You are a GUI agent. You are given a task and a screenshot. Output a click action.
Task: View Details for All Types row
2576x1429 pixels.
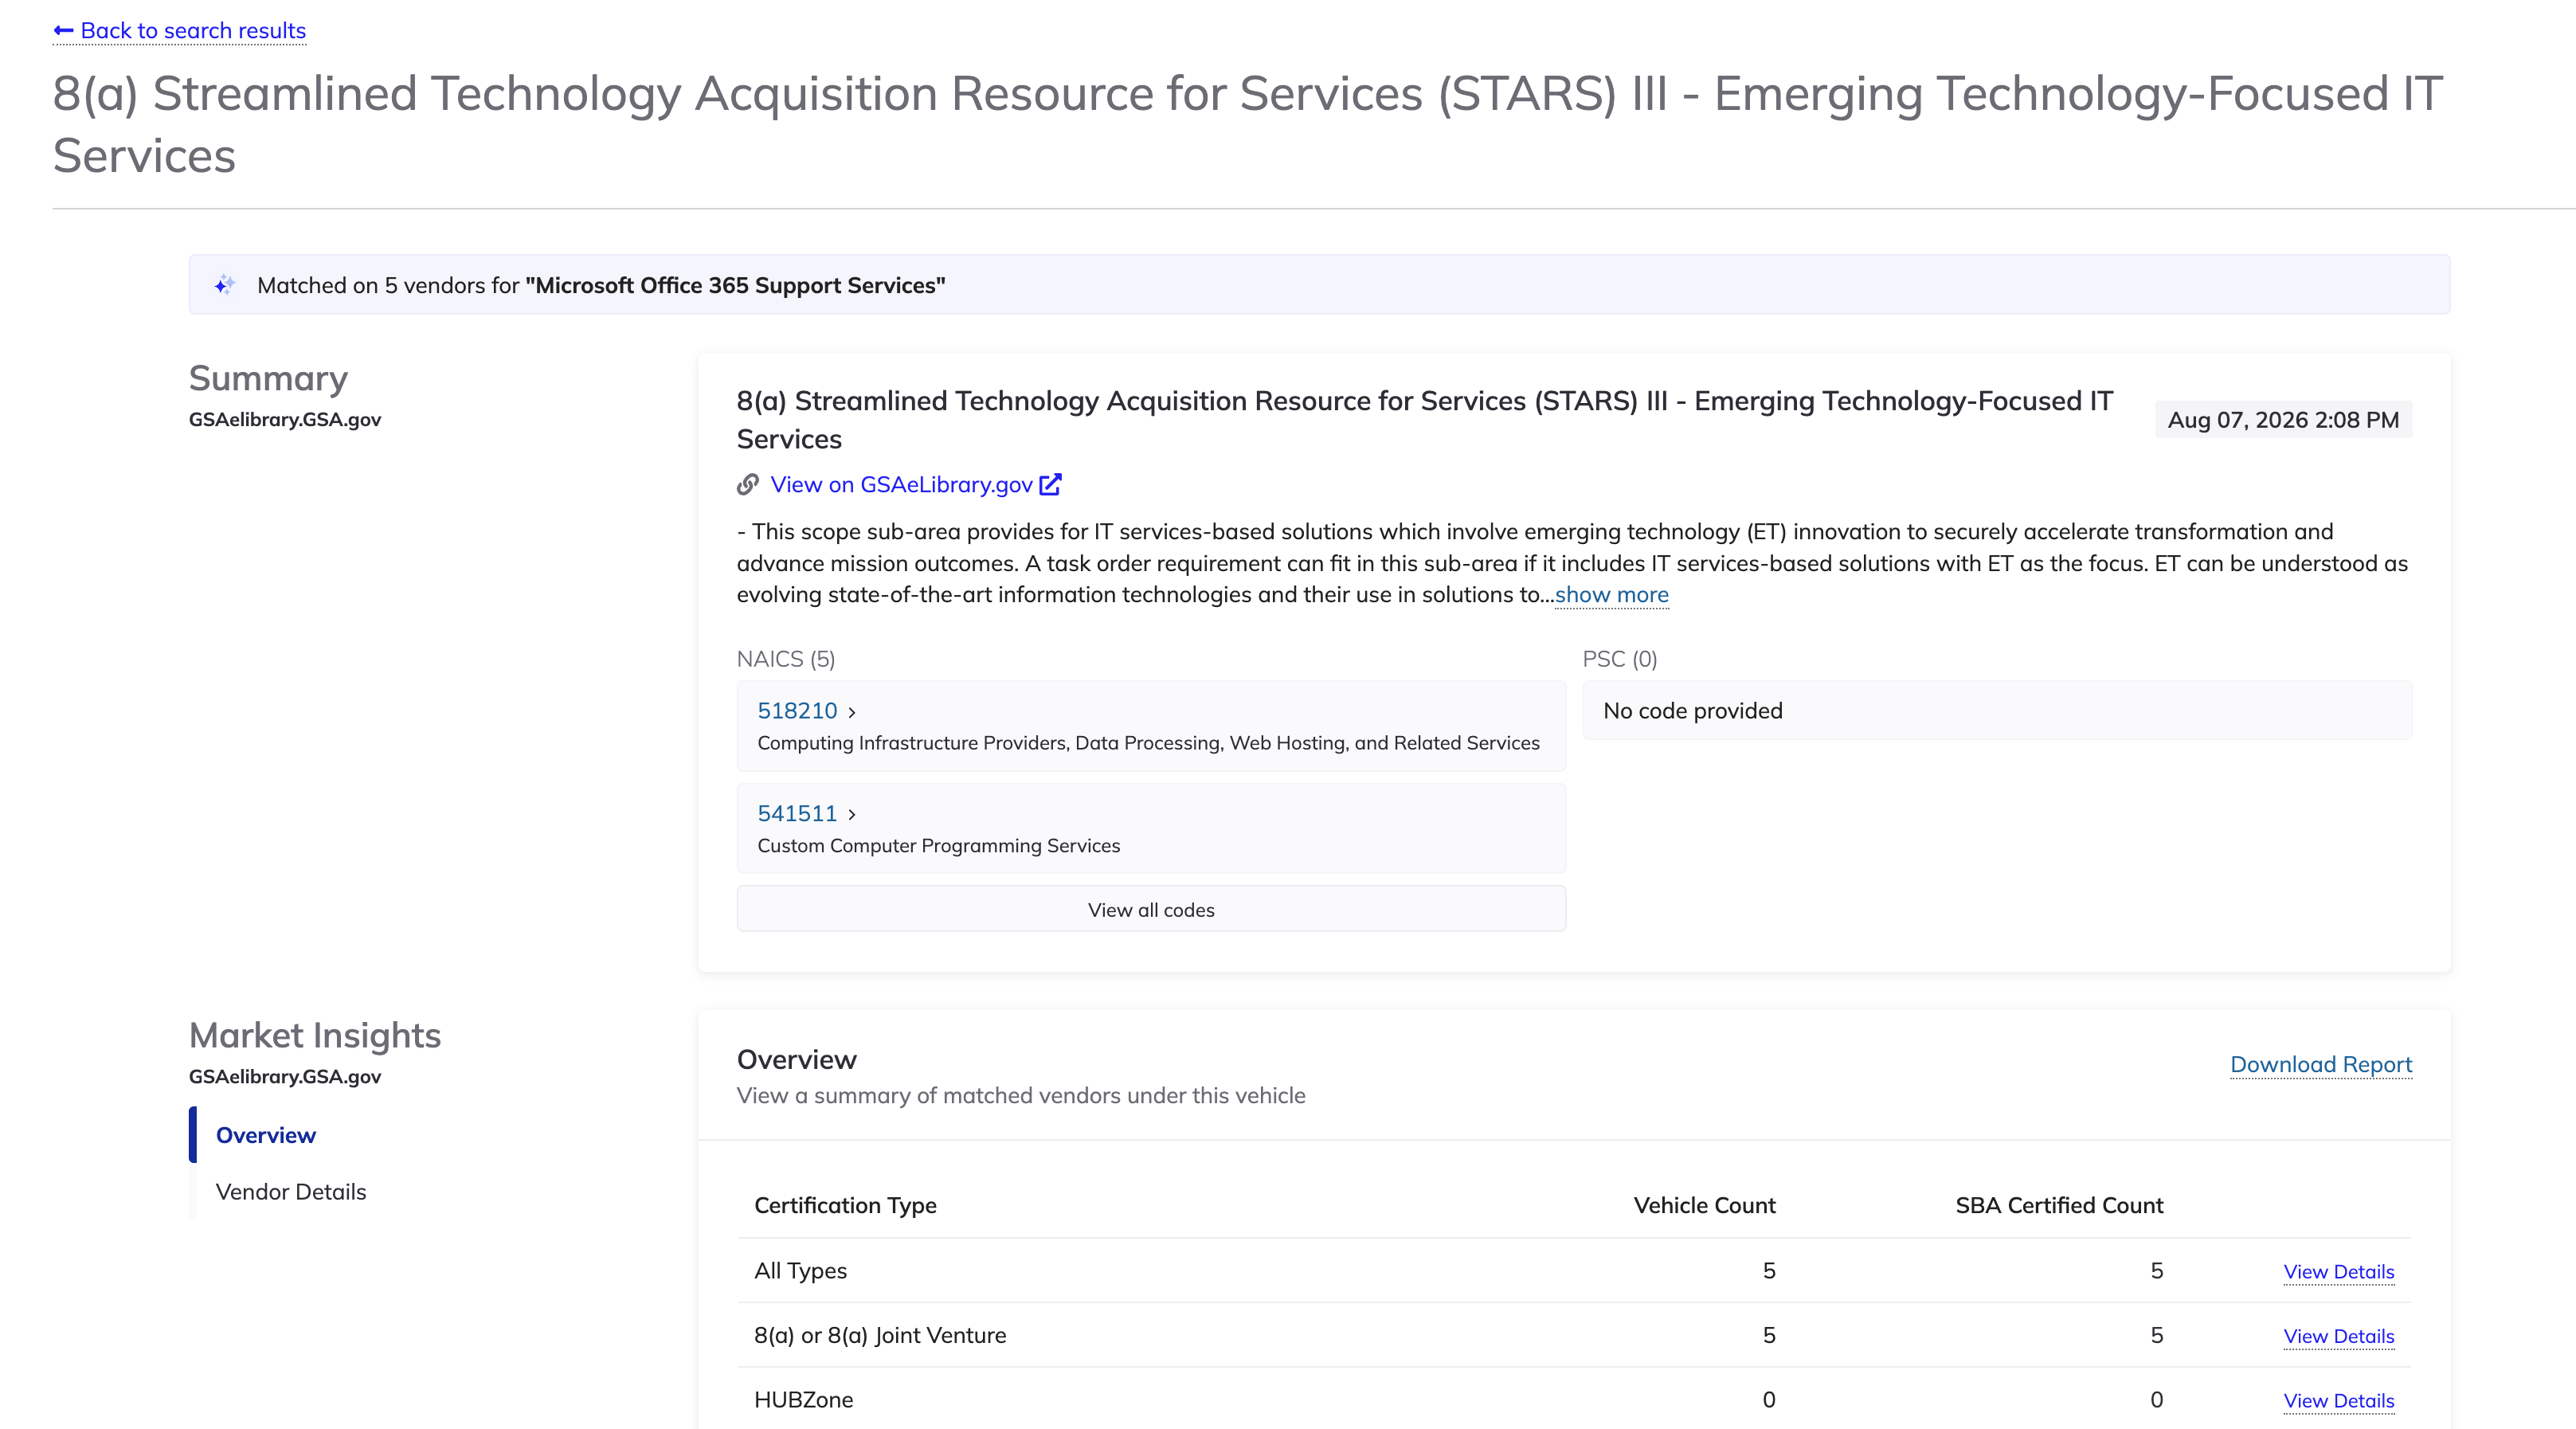(2339, 1272)
